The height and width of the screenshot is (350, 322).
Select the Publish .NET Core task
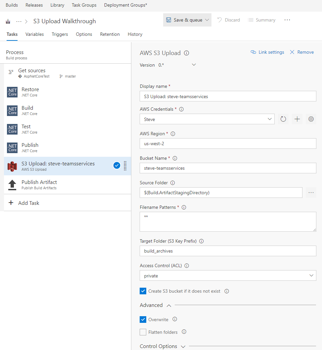(68, 147)
